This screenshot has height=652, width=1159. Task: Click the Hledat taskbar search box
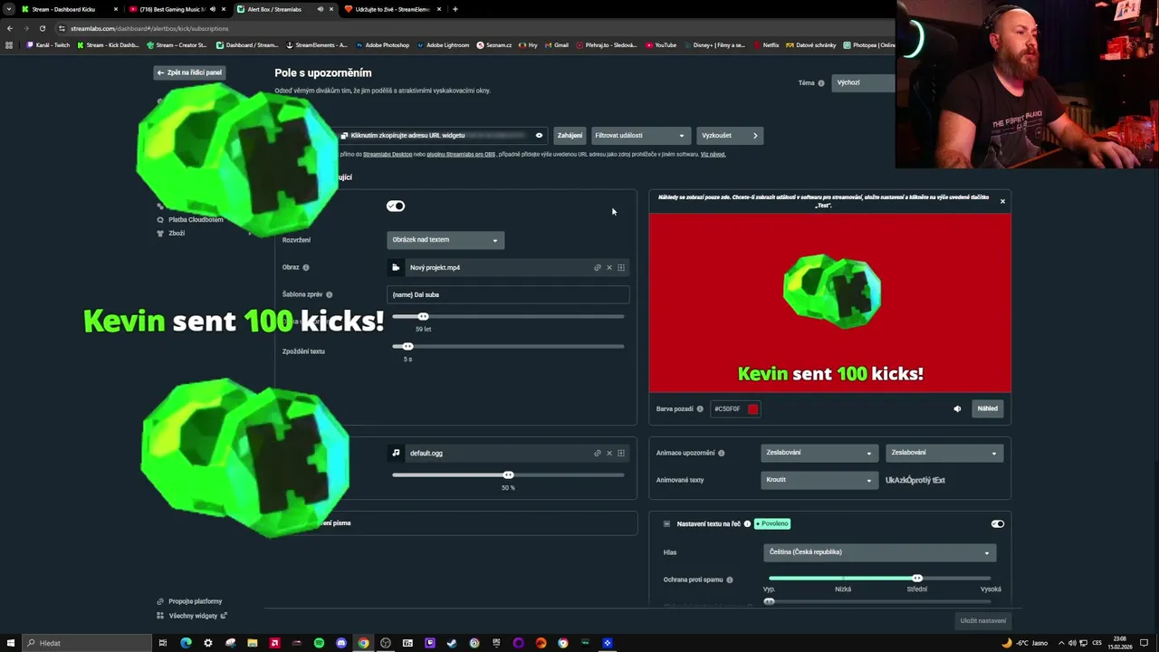88,643
